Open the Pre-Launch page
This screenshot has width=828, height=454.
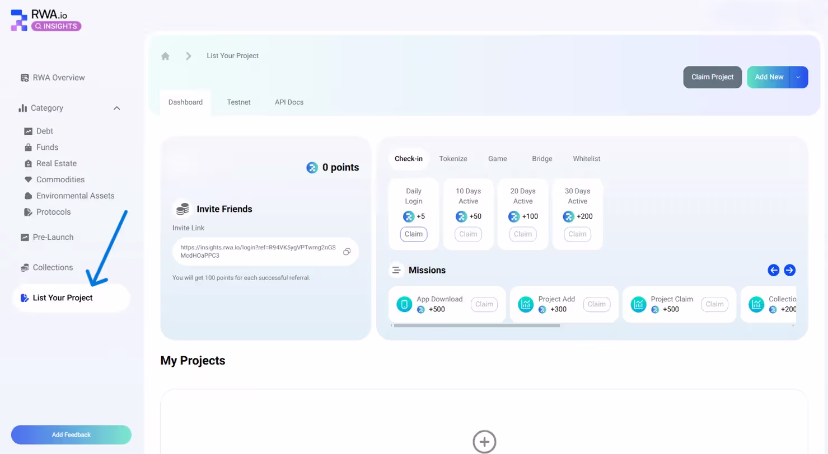tap(53, 237)
